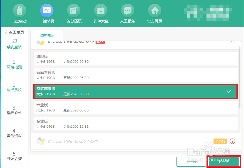The width and height of the screenshot is (244, 168).
Task: Click the Windows XP logo icon
Action: (x=40, y=141)
